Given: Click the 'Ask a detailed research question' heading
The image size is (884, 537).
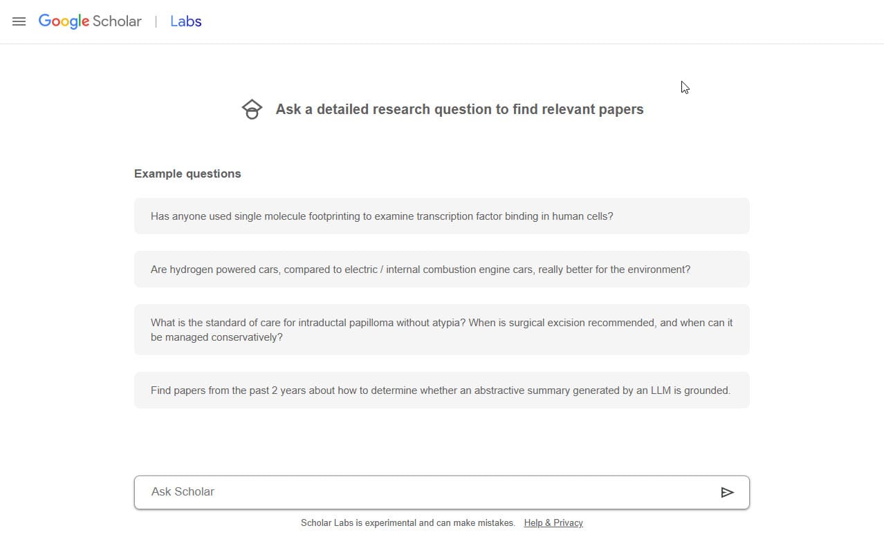Looking at the screenshot, I should [x=459, y=109].
